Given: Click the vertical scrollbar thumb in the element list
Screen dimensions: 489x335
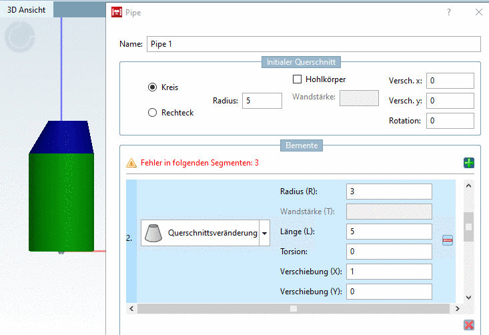Looking at the screenshot, I should (x=468, y=227).
